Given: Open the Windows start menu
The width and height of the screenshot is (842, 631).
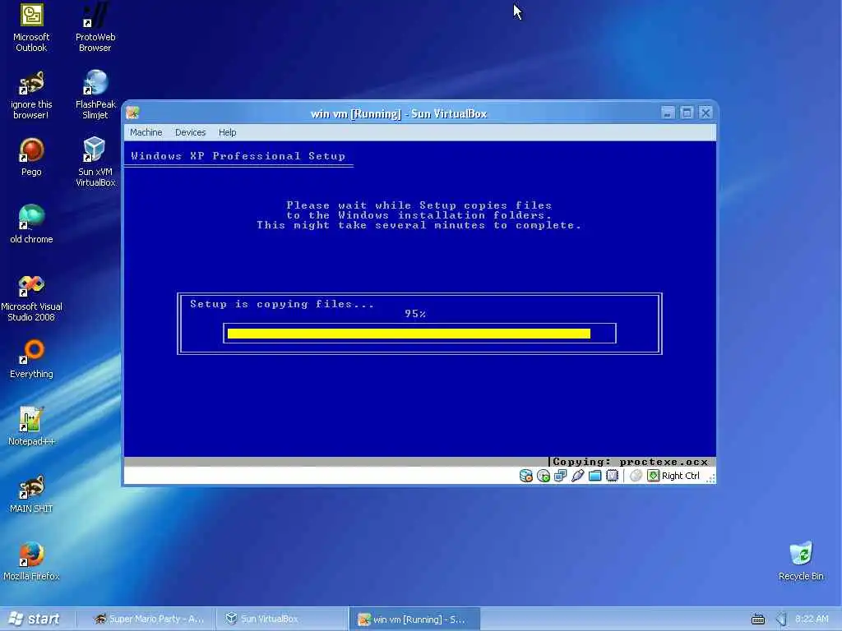Looking at the screenshot, I should [35, 619].
